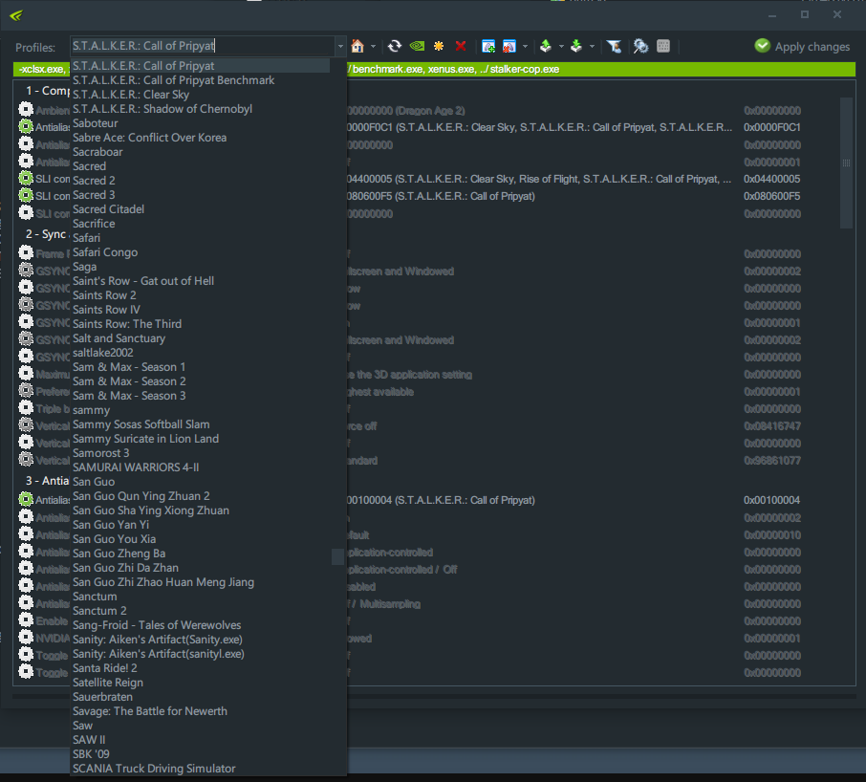The image size is (866, 782).
Task: Pick the 'Sanctum 2' profile entry
Action: (x=99, y=611)
